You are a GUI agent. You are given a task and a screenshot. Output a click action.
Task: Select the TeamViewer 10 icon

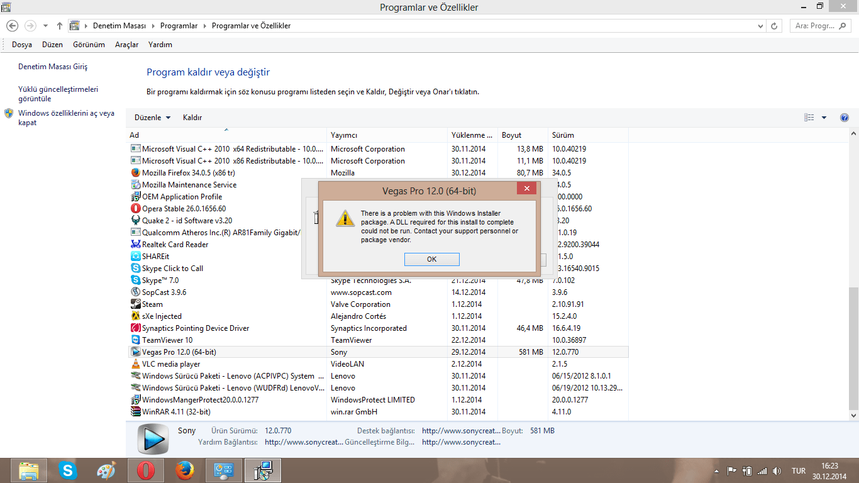(135, 340)
